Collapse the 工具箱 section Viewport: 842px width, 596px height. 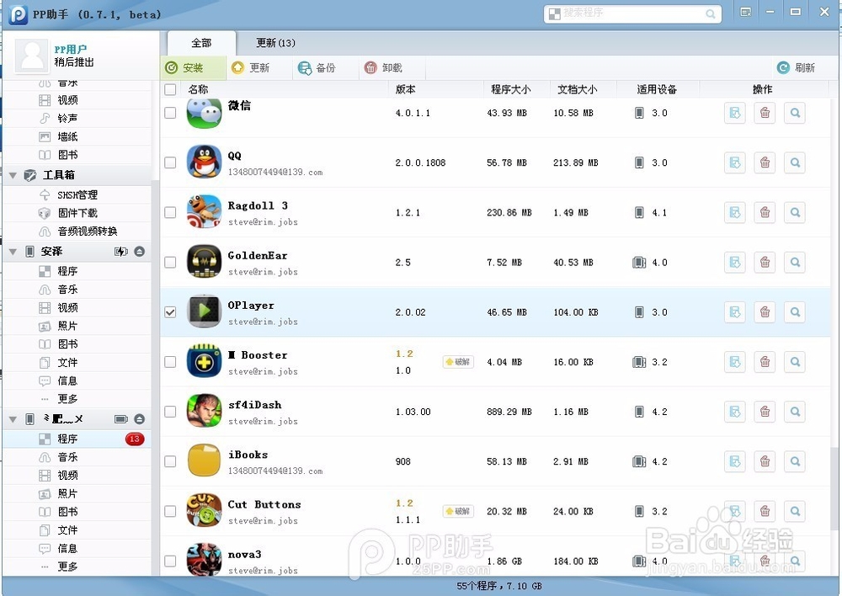[x=13, y=174]
